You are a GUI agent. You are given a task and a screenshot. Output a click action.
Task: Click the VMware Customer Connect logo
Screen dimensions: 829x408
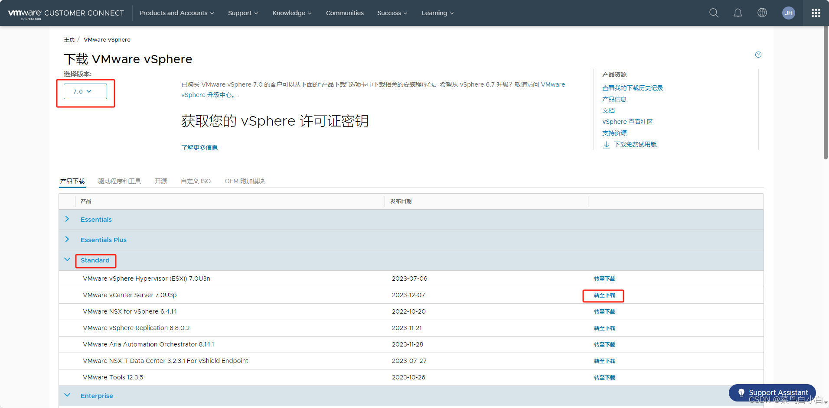66,13
